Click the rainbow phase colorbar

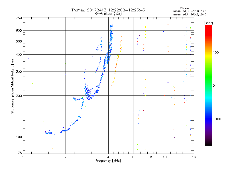pyautogui.click(x=209, y=85)
